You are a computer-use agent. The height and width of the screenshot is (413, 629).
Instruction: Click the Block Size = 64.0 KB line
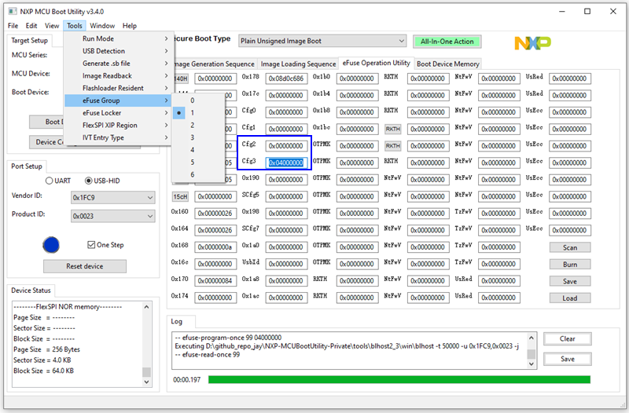pos(43,371)
